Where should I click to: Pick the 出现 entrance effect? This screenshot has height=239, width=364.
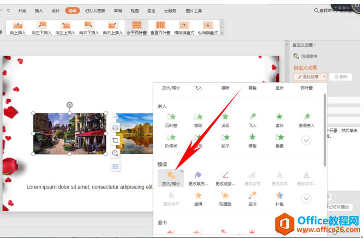225,120
